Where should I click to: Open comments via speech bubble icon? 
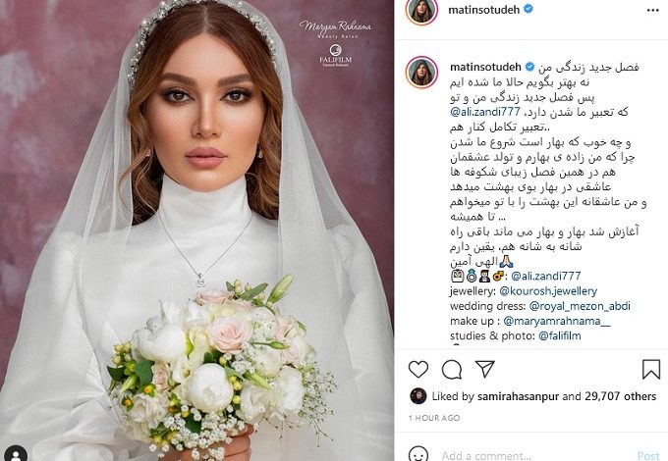click(x=452, y=369)
